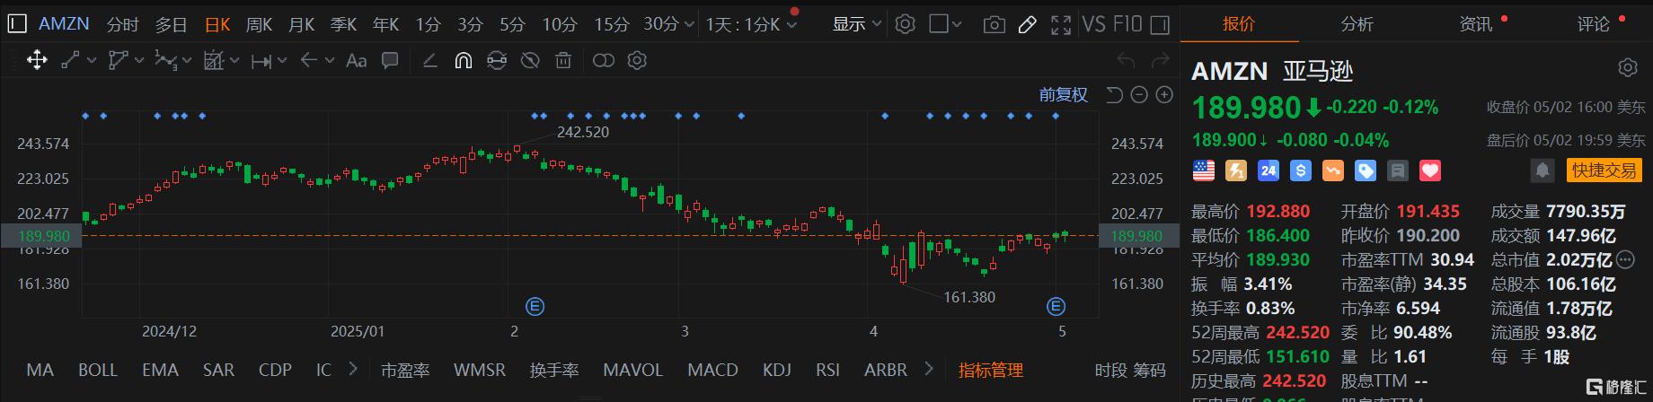This screenshot has width=1653, height=402.
Task: Select the 季K quarterly candlestick period
Action: 344,24
